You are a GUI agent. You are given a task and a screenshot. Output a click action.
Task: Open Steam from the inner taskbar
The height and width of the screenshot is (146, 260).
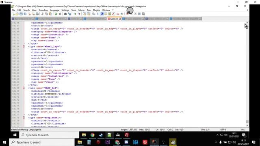pyautogui.click(x=101, y=135)
